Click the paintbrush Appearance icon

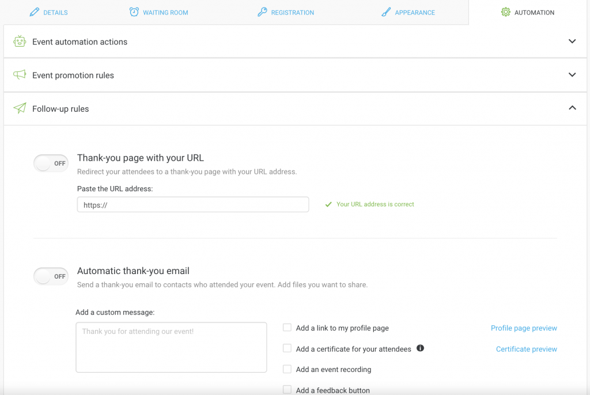point(386,12)
